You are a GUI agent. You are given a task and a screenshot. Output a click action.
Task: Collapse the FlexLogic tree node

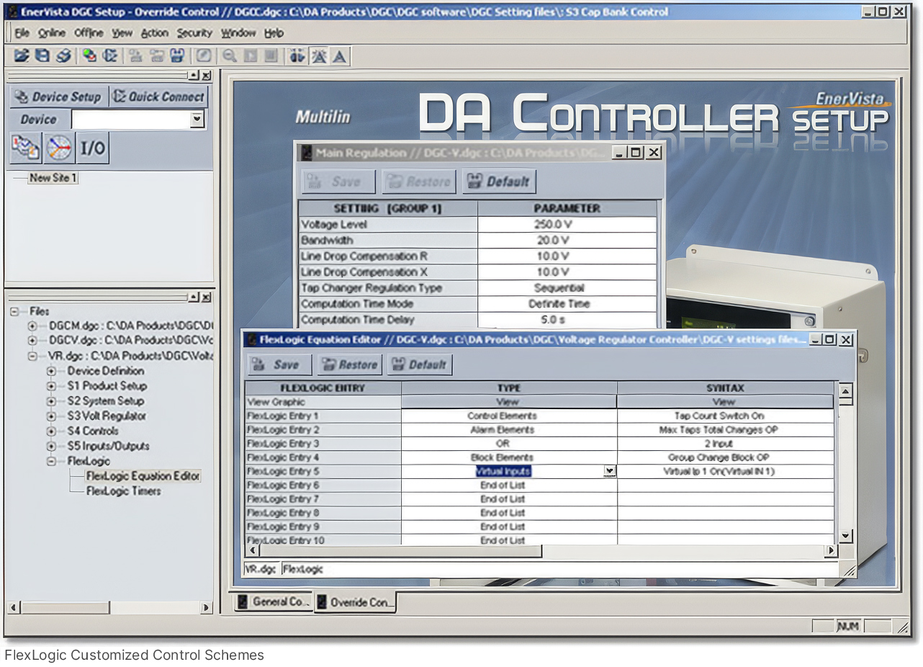pos(51,461)
